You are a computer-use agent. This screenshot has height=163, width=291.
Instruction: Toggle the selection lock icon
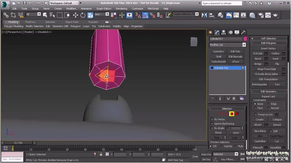[x=101, y=154]
